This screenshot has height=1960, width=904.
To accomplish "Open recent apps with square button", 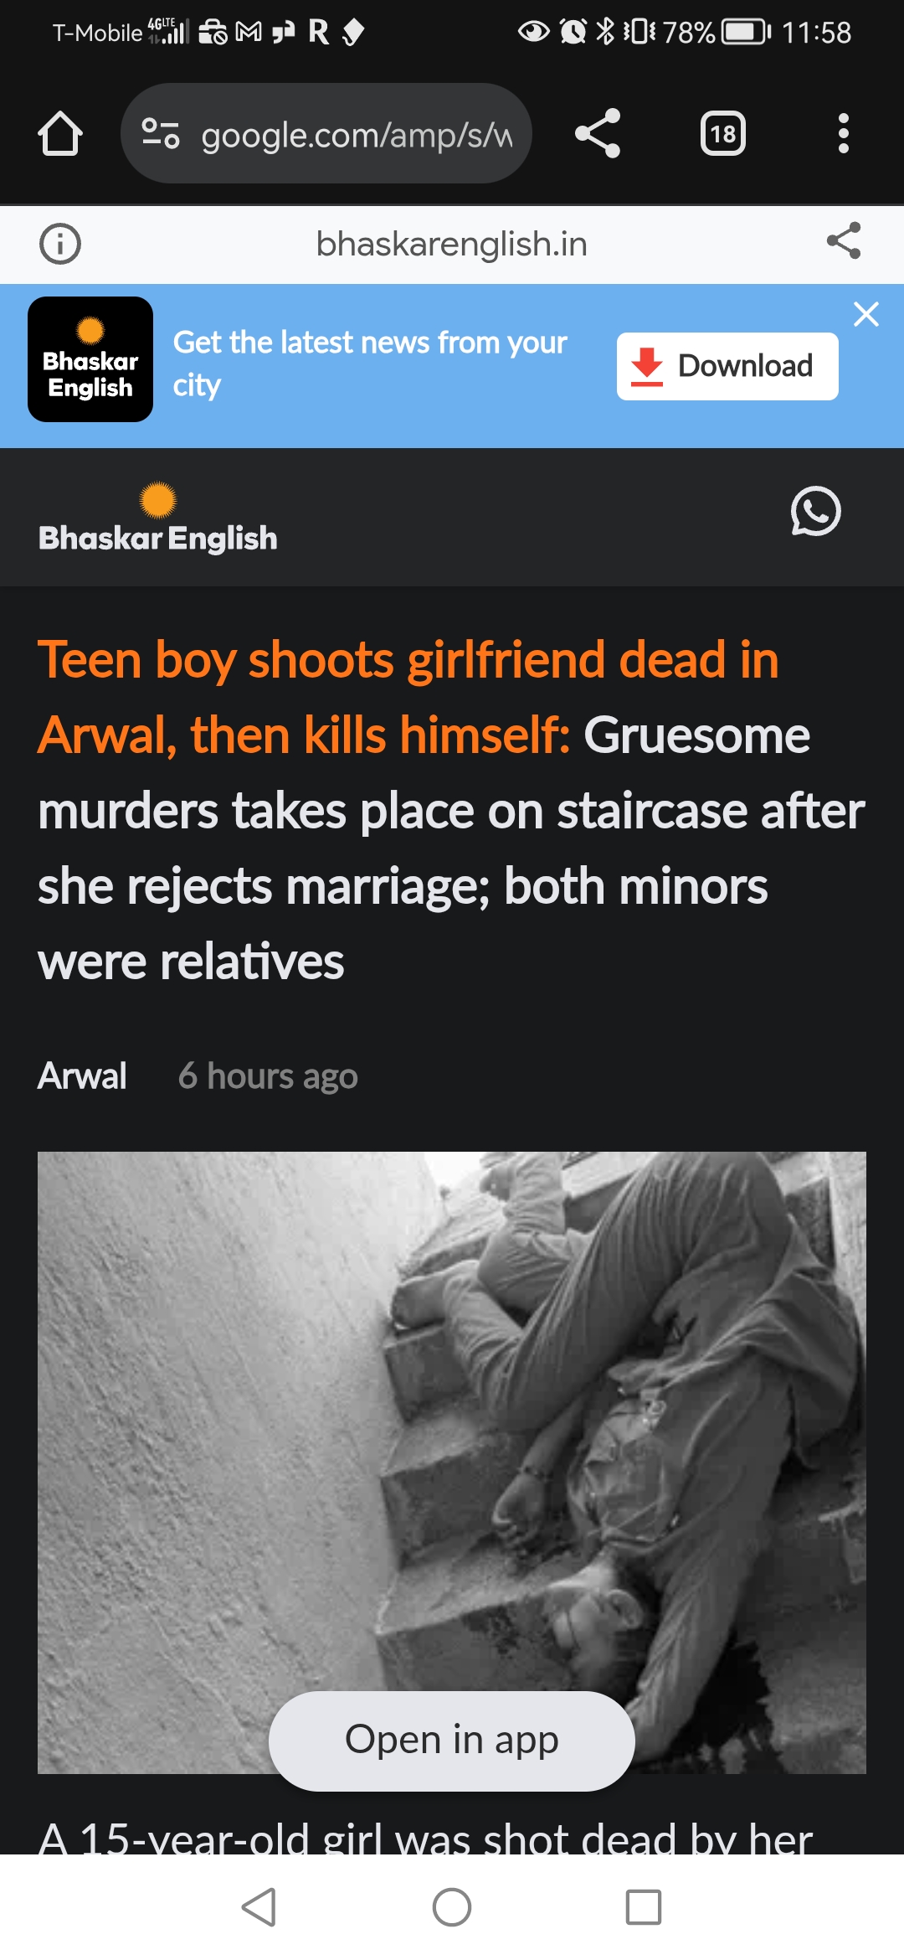I will (644, 1907).
